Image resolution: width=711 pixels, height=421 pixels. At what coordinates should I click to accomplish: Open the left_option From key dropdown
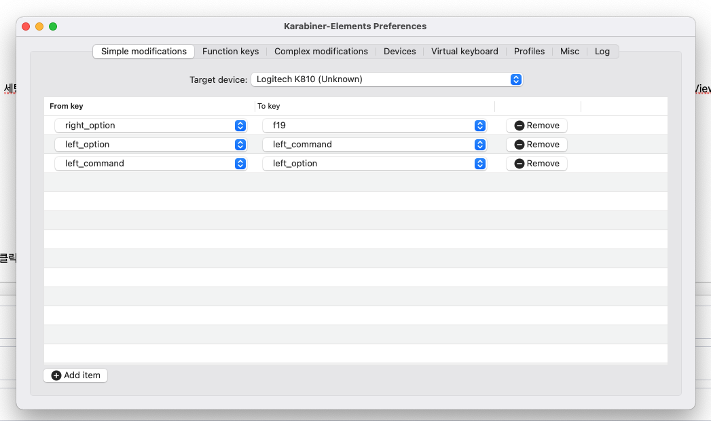click(150, 145)
